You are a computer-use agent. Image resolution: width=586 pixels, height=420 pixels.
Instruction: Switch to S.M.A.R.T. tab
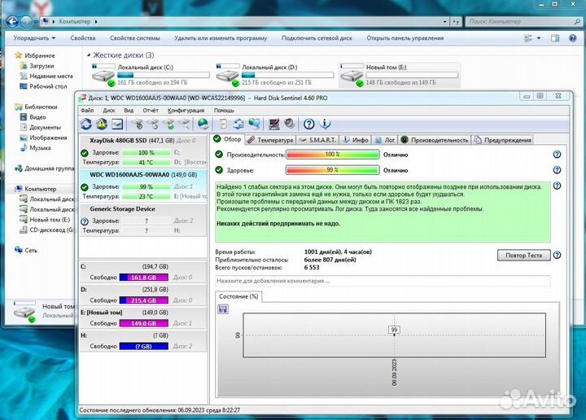coord(317,140)
